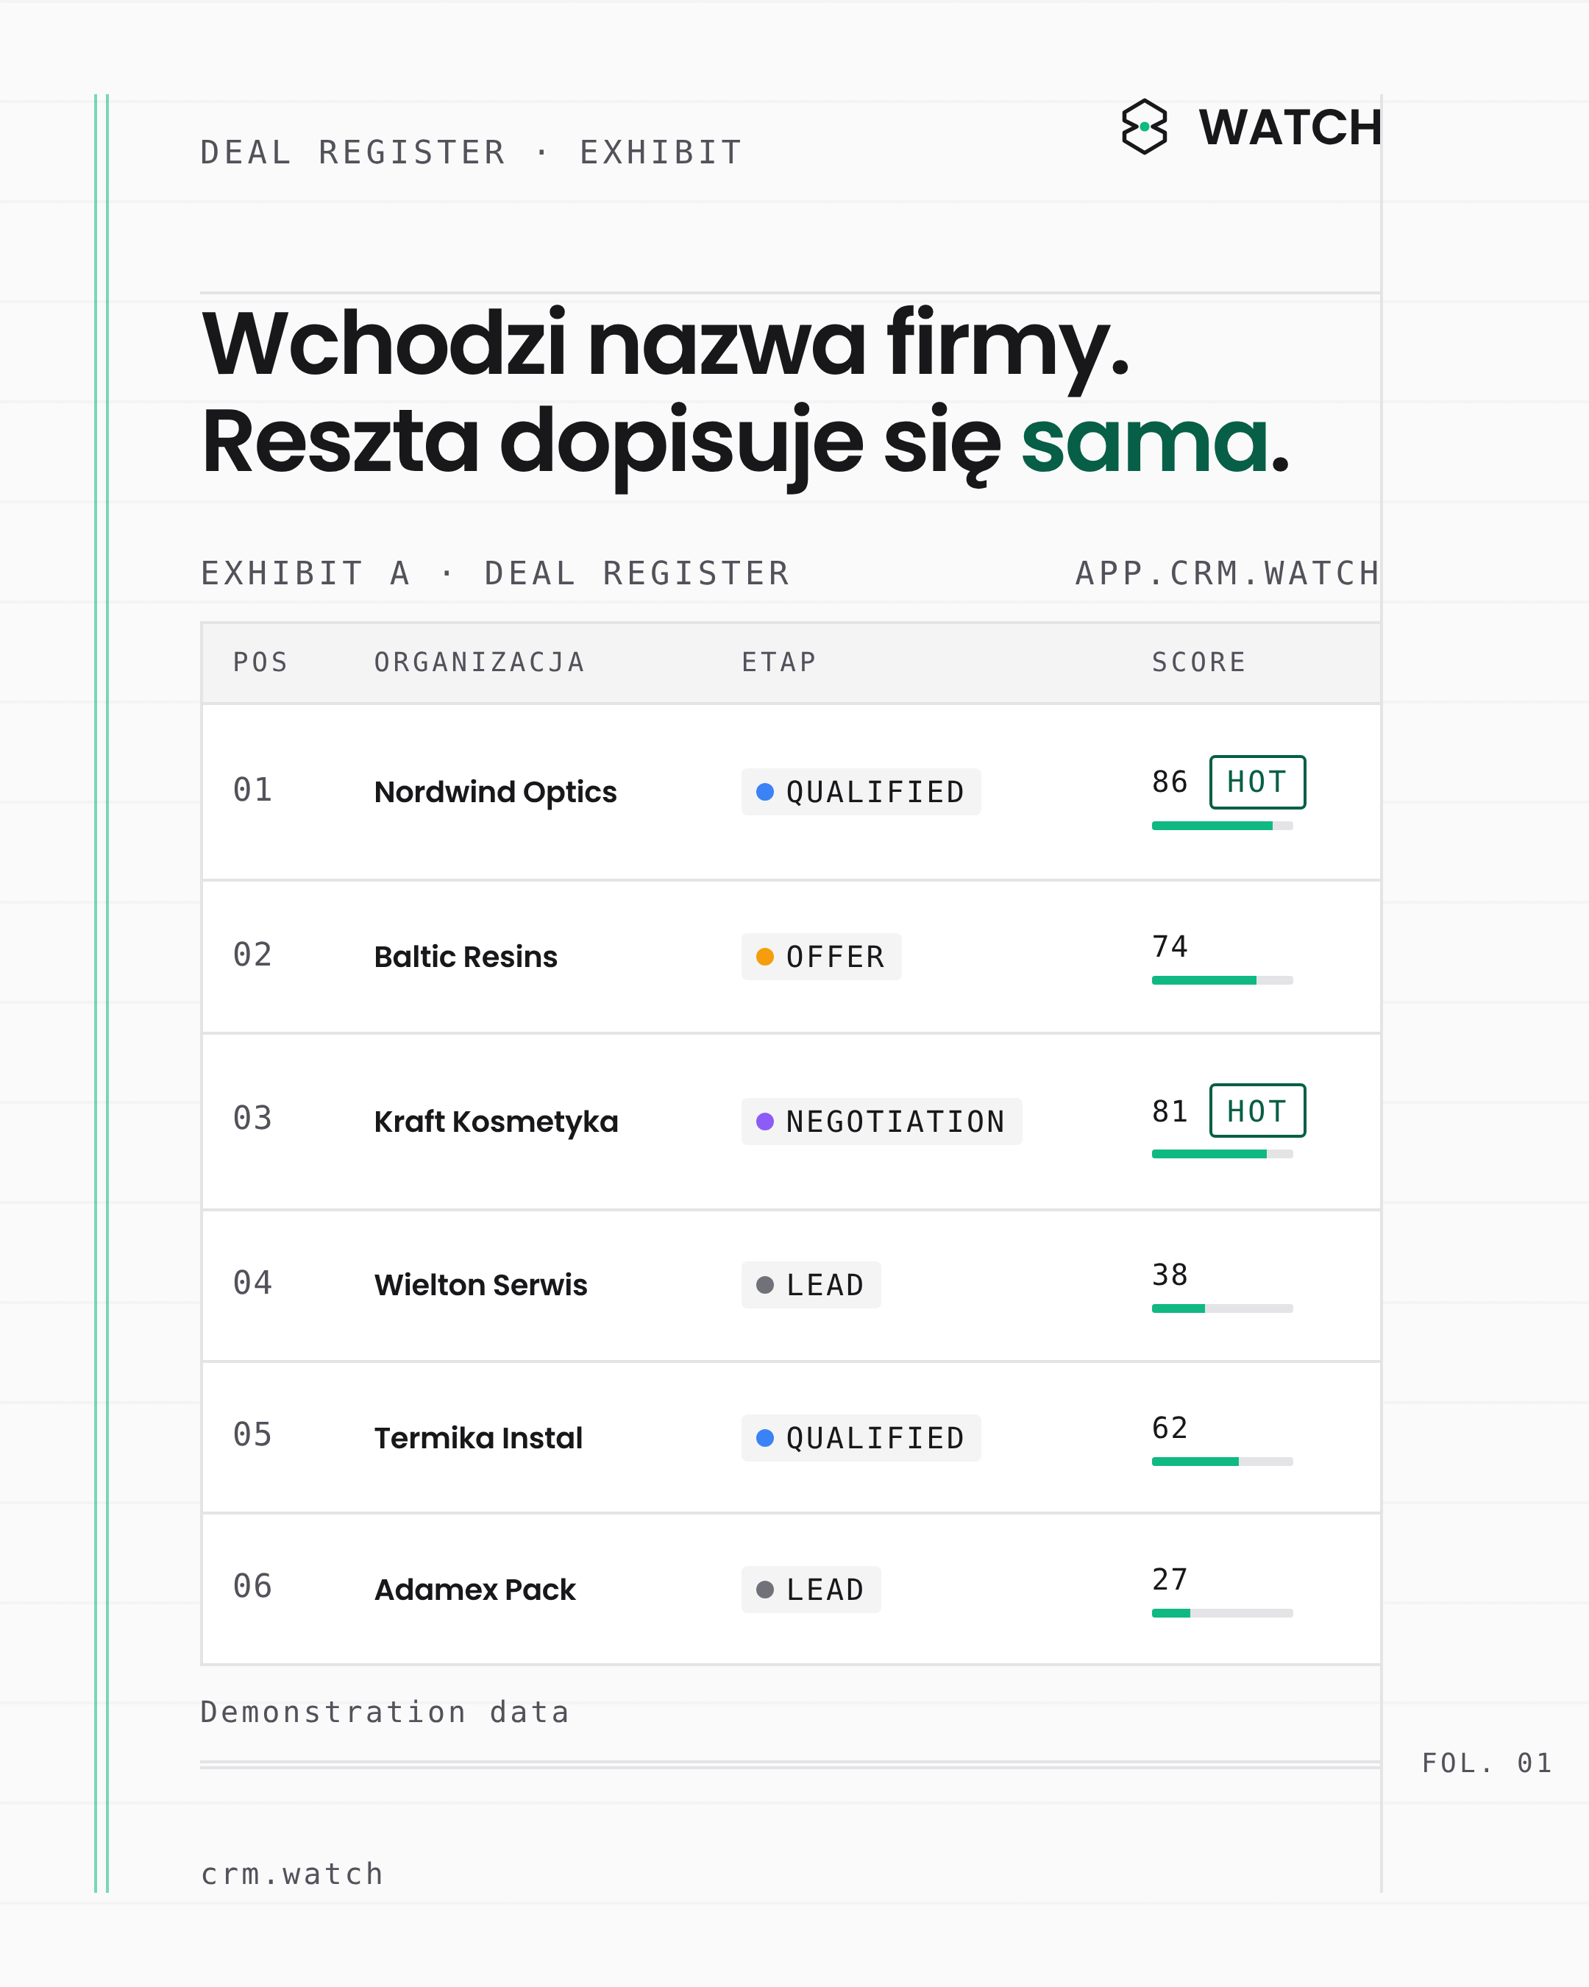Click the score bar under Adamex Pack's 27
The image size is (1589, 1987).
click(x=1223, y=1613)
